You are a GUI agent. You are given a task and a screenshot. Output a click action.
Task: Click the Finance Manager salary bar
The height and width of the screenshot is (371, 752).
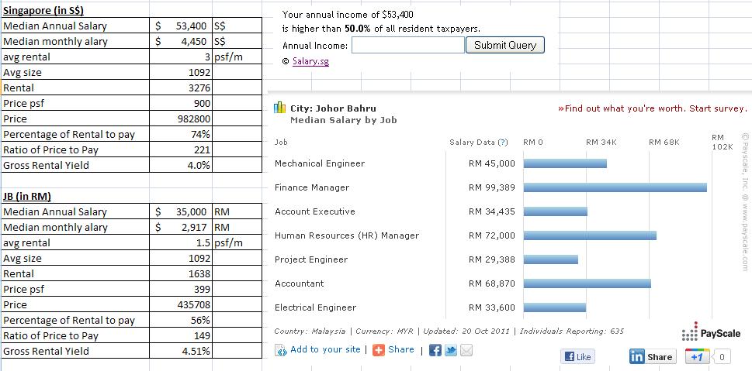(615, 187)
